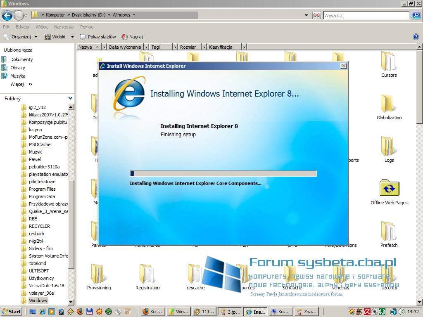Click the red antivirus tray icon
This screenshot has width=423, height=317.
367,312
